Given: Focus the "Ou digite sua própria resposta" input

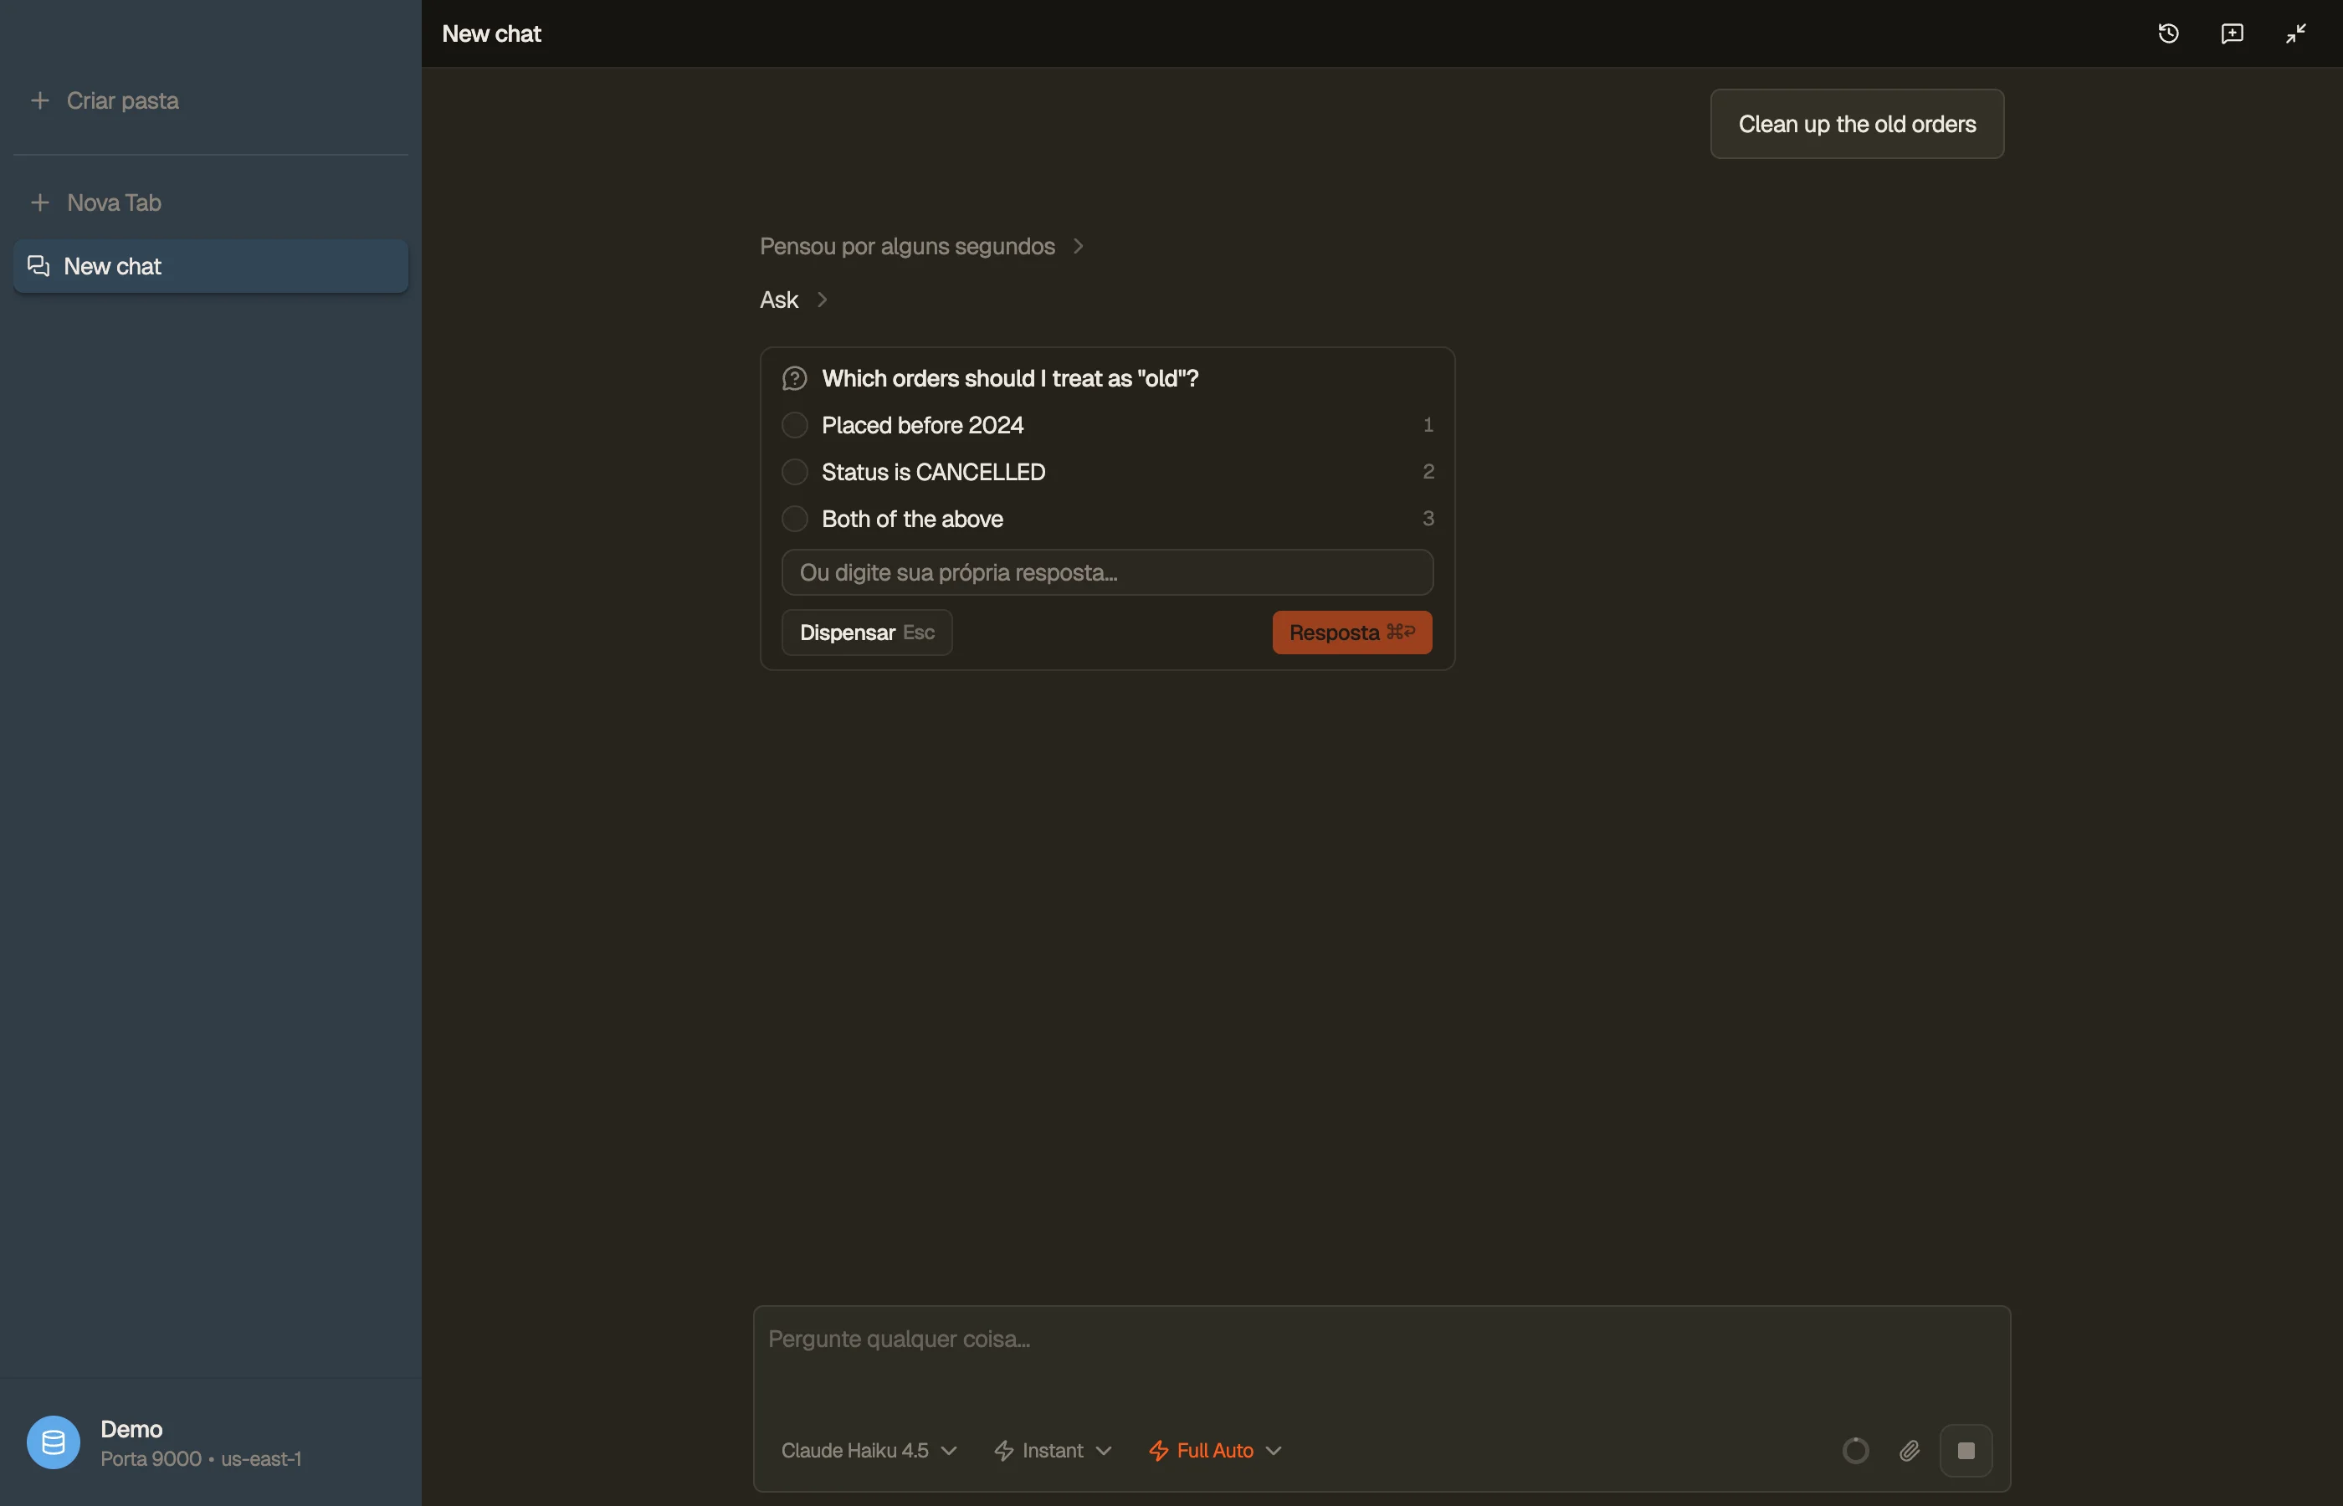Looking at the screenshot, I should tap(1107, 572).
